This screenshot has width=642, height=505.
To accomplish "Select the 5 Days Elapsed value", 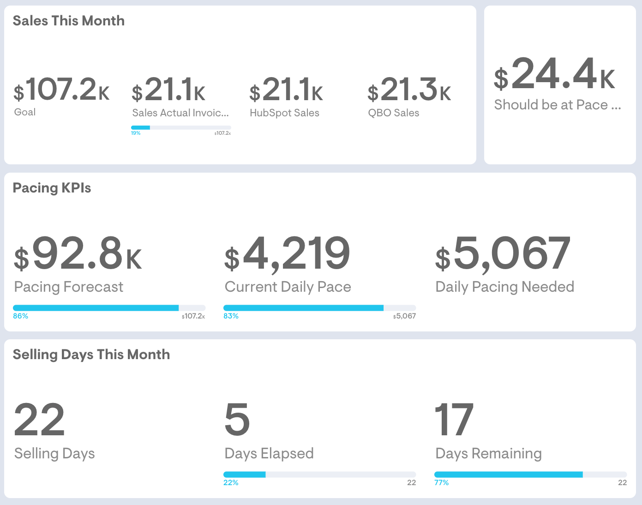I will click(x=237, y=420).
